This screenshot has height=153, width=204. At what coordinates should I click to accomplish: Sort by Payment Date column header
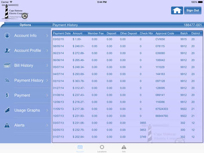62,34
